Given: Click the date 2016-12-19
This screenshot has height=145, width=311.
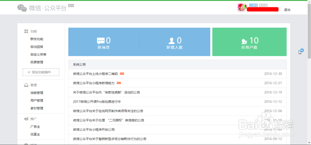Looking at the screenshot, I should pyautogui.click(x=273, y=92).
